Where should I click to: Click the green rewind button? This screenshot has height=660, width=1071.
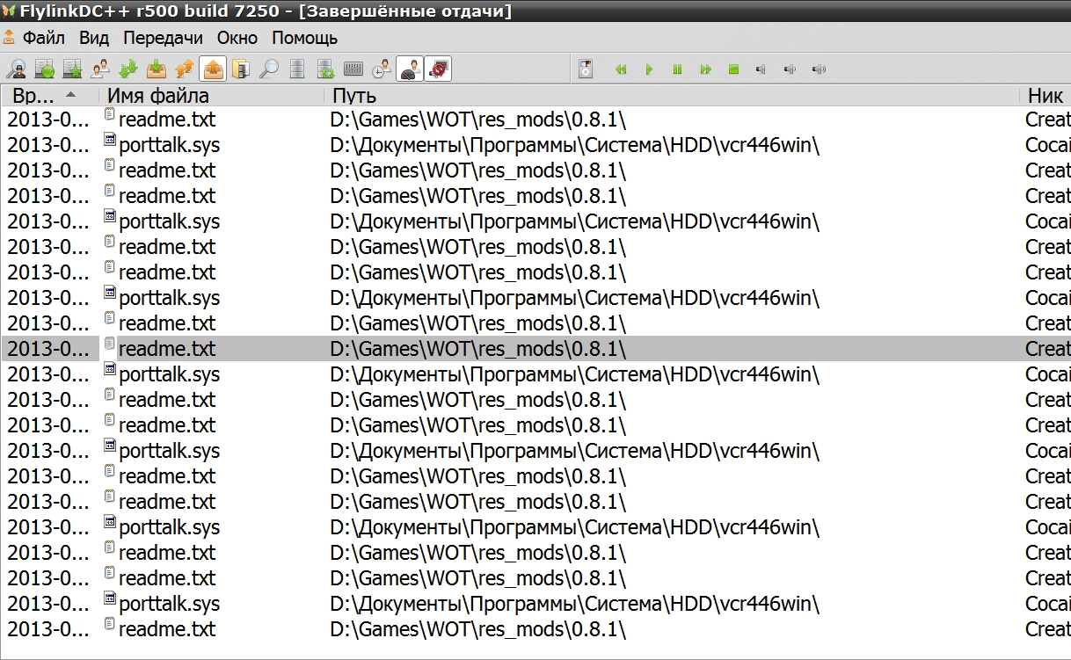pyautogui.click(x=621, y=69)
